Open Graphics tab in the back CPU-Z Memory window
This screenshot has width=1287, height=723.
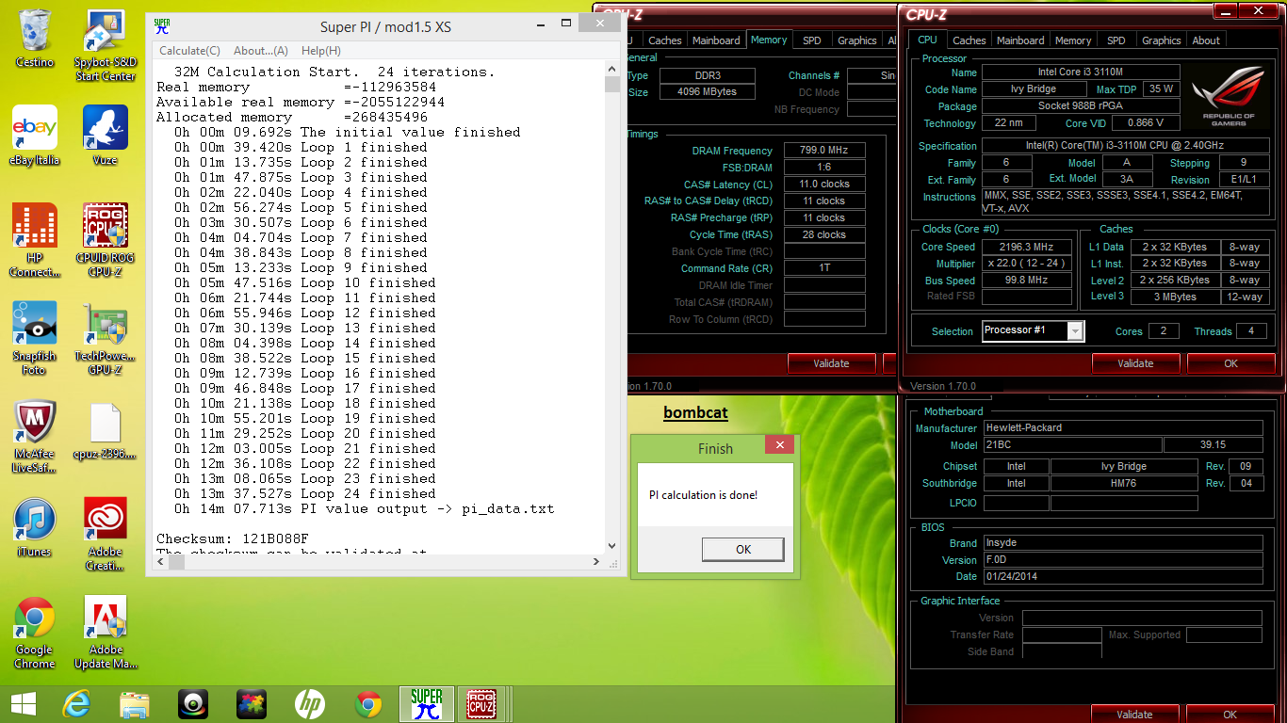(x=856, y=40)
